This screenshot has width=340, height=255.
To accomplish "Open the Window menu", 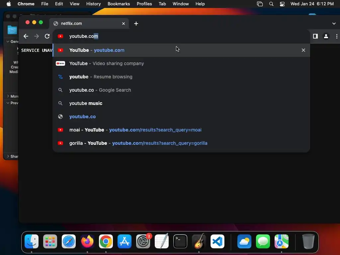I will [x=181, y=4].
